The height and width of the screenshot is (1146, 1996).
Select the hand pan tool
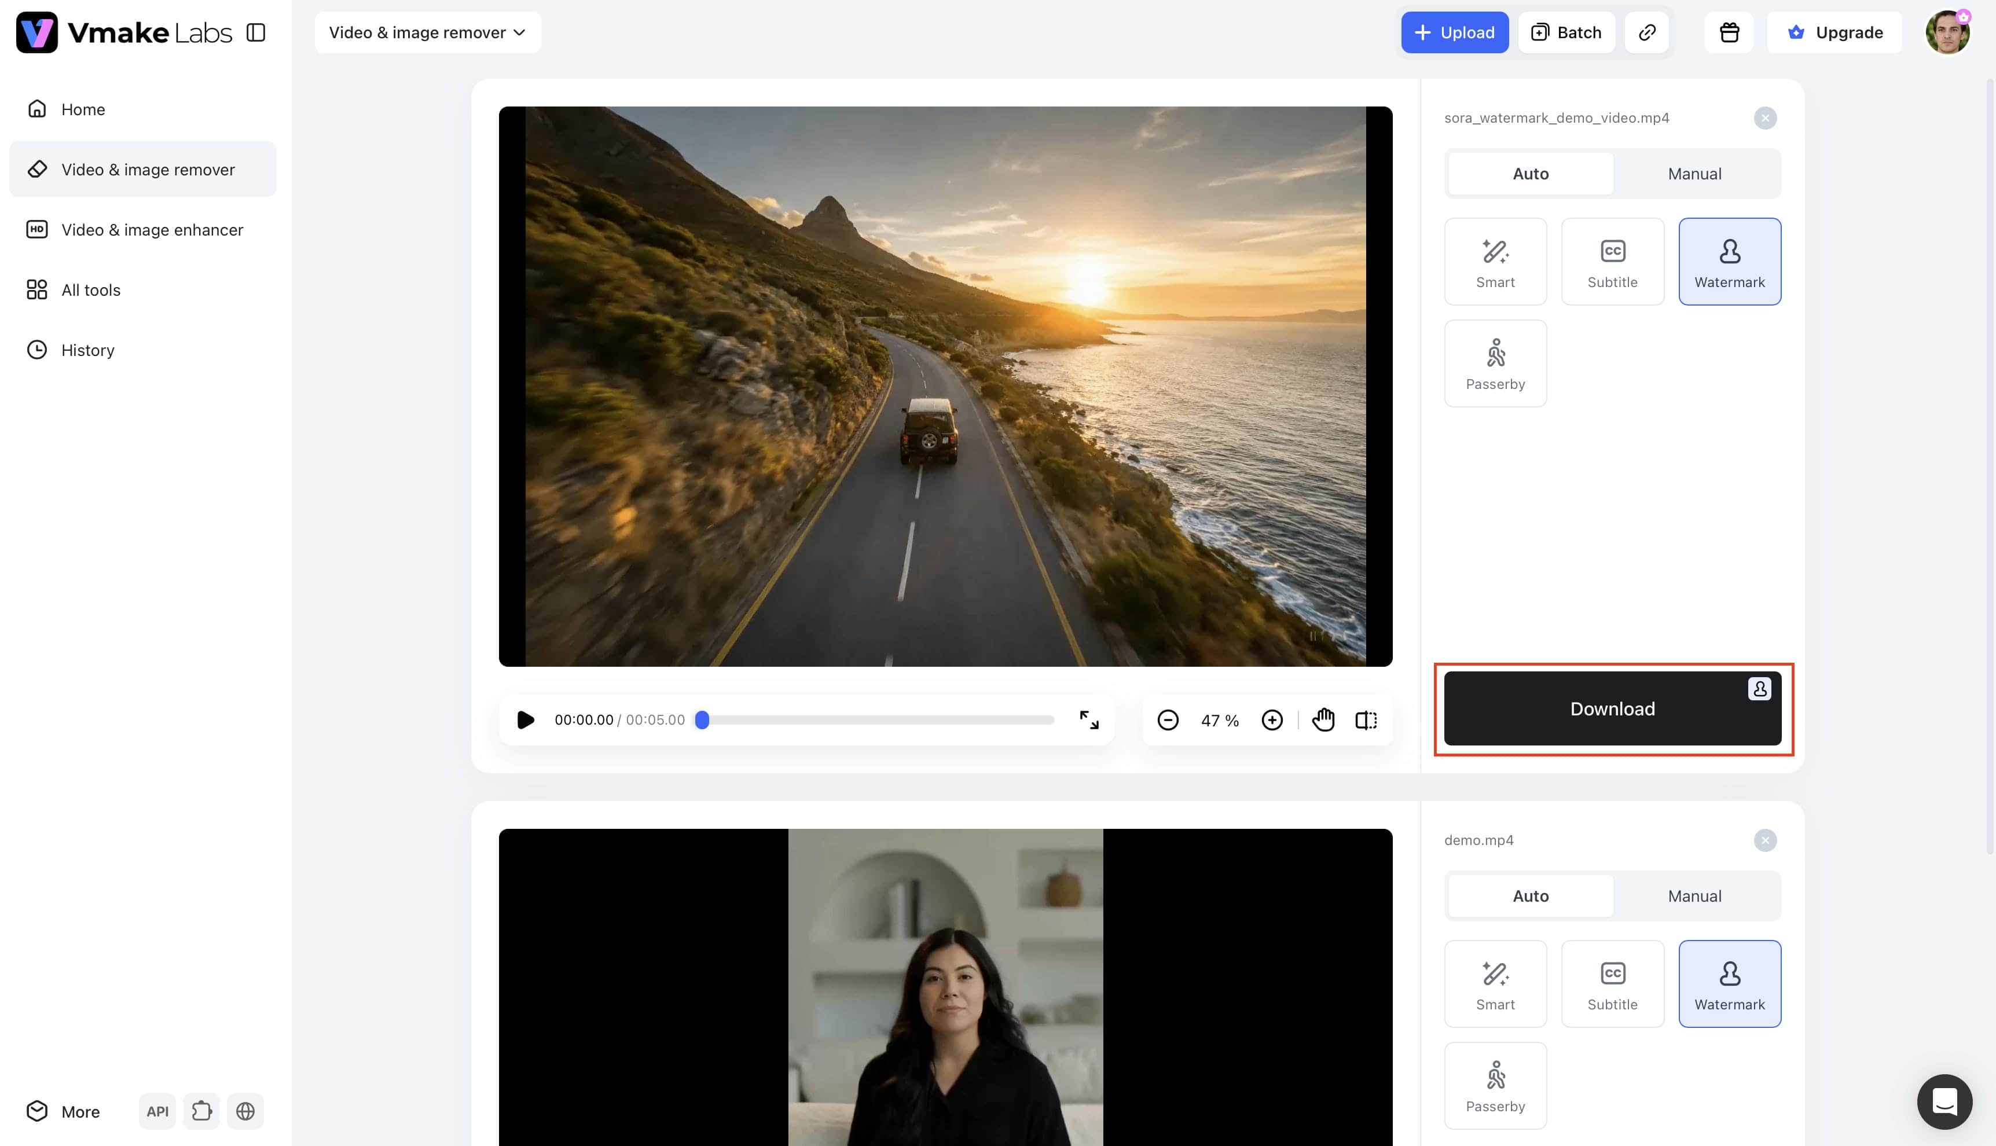coord(1324,720)
